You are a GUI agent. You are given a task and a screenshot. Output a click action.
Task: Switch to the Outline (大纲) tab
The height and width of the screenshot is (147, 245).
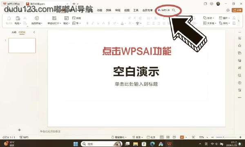(x=14, y=32)
